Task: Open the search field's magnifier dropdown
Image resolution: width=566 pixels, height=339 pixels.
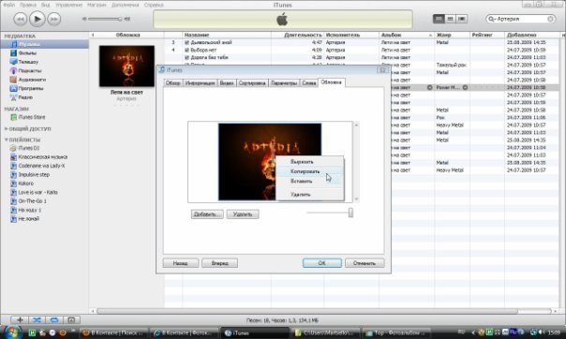Action: (491, 19)
